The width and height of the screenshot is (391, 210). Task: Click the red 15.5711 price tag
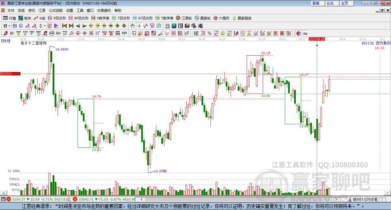[x=10, y=74]
